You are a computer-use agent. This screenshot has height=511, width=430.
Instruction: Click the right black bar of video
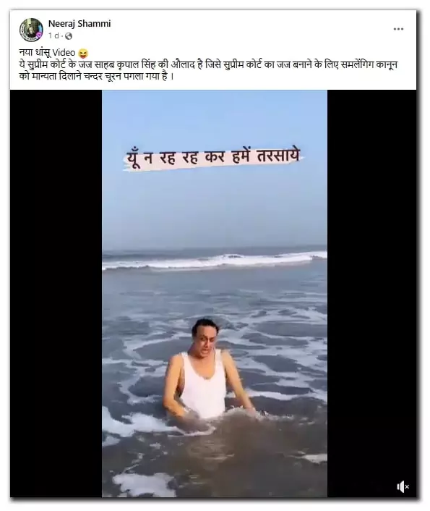(x=371, y=293)
